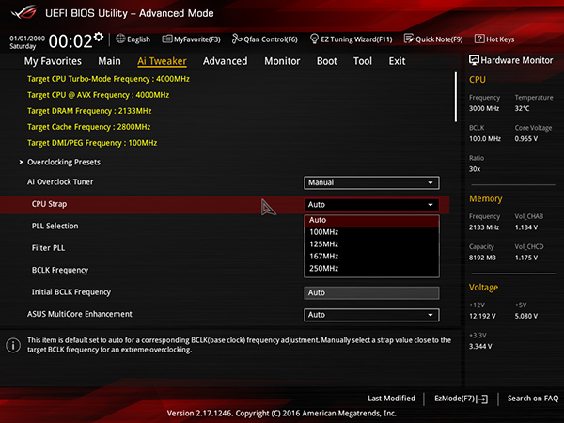
Task: Show Hot Keys question-mark icon
Action: [x=479, y=39]
